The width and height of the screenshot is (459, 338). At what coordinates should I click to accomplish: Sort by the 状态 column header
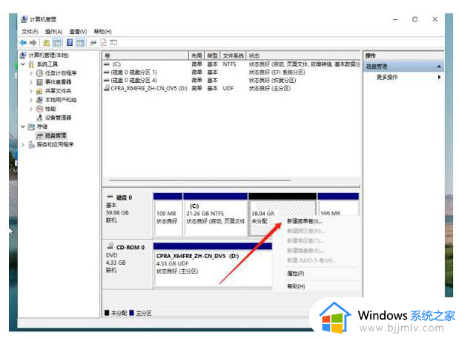(303, 55)
